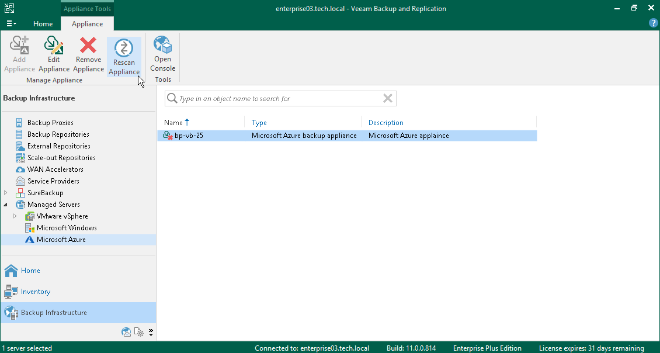Select Backup Proxies in the tree

pyautogui.click(x=50, y=123)
